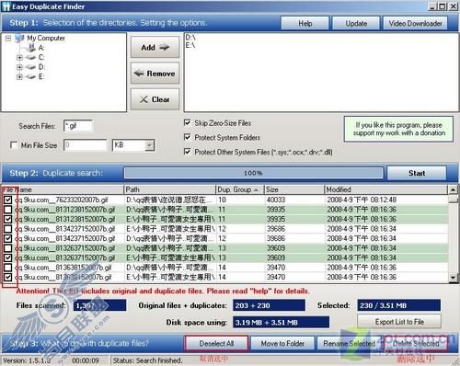
Task: Minimize the Easy Duplicate Finder window
Action: coord(432,6)
